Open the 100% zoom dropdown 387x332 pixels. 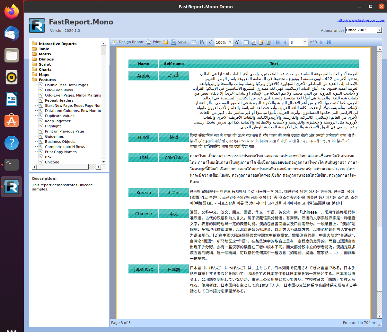pos(230,42)
